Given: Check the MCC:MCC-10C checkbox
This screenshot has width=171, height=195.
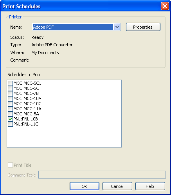Looking at the screenshot, I should click(x=10, y=104).
